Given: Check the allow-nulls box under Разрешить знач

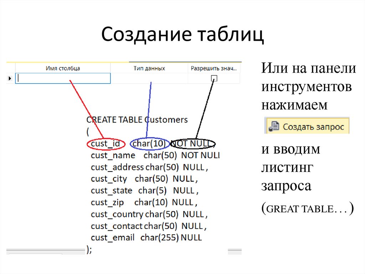Looking at the screenshot, I should point(214,78).
